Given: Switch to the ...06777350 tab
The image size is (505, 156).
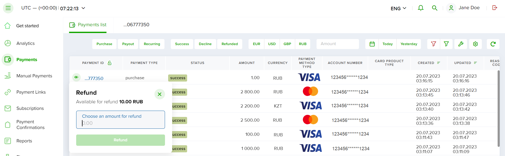Looking at the screenshot, I should (x=136, y=25).
